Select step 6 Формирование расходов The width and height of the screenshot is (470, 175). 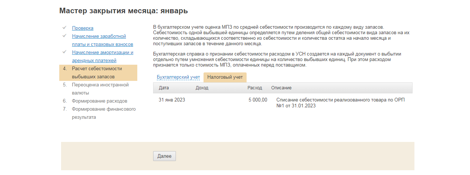99,101
